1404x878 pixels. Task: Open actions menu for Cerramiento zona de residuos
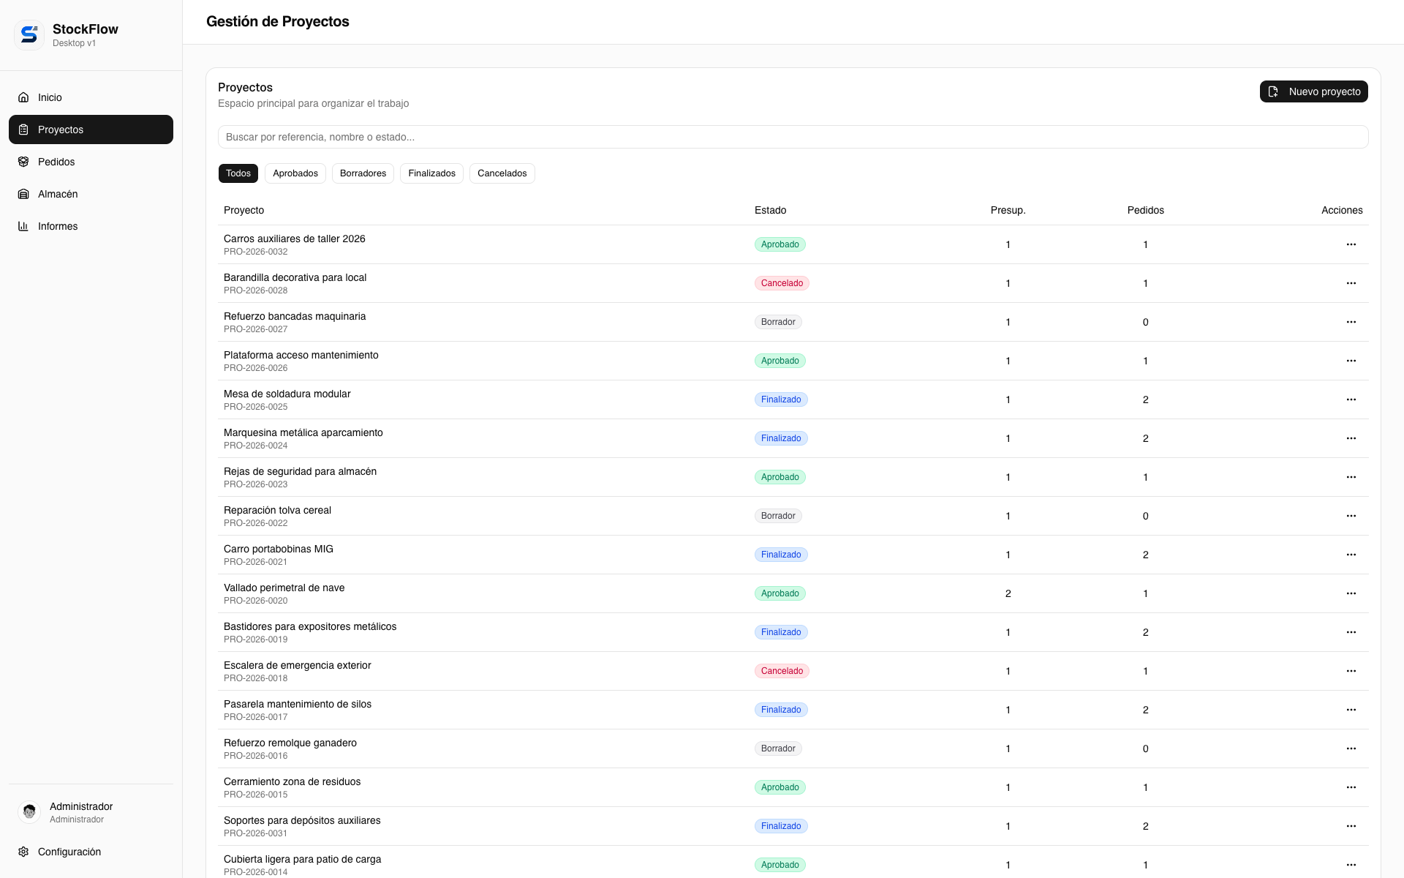(1351, 787)
